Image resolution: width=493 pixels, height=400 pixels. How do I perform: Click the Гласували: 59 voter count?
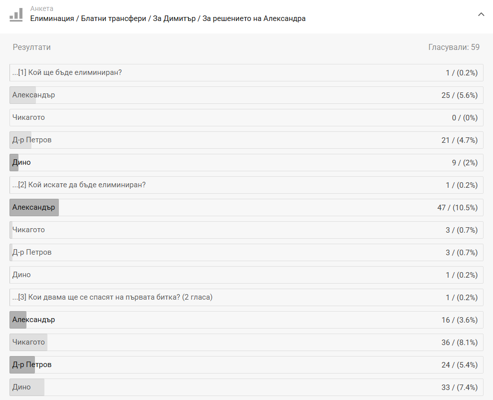[454, 47]
